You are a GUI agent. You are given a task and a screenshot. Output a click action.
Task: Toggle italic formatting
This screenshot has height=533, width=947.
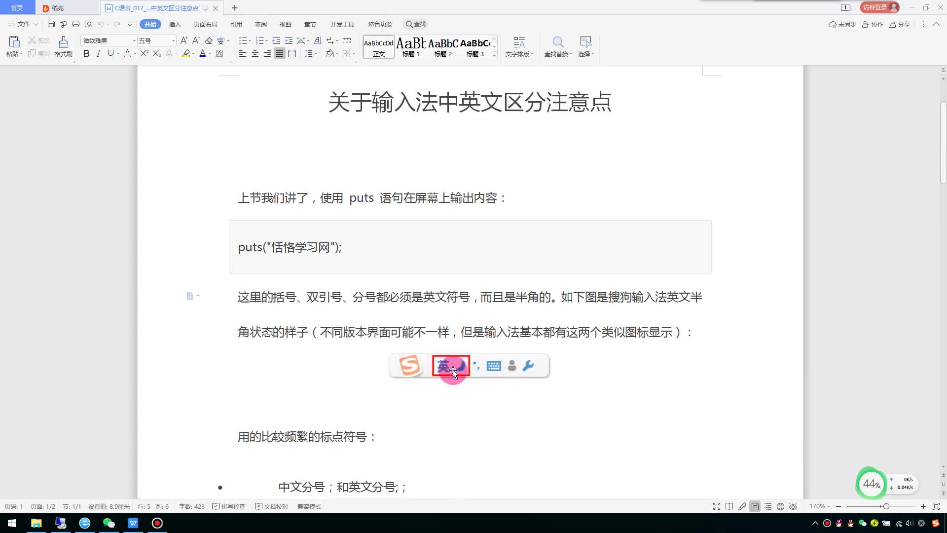[98, 54]
